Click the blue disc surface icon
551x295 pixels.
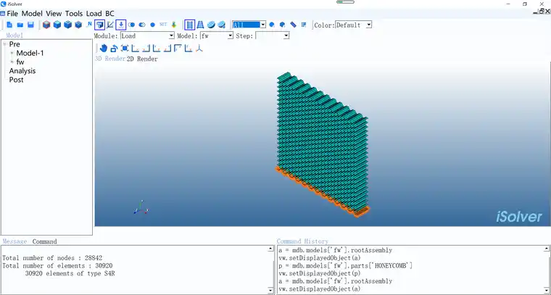tap(211, 25)
